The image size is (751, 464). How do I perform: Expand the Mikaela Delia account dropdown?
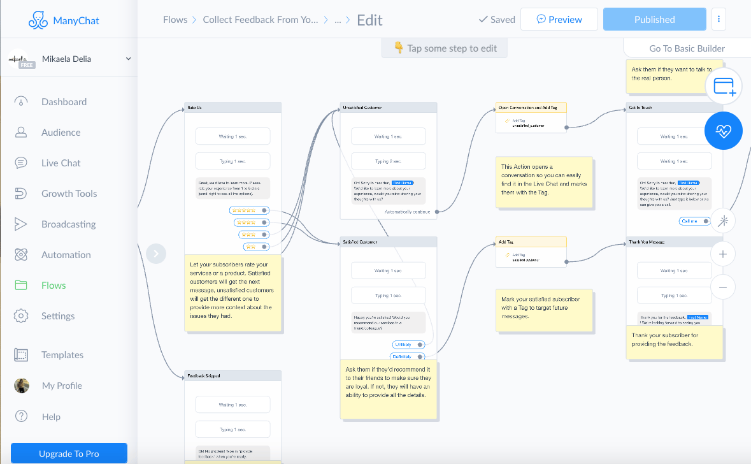[129, 59]
